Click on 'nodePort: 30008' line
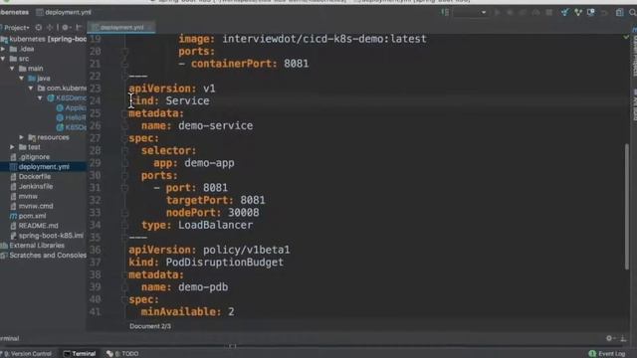This screenshot has height=358, width=637. [212, 213]
